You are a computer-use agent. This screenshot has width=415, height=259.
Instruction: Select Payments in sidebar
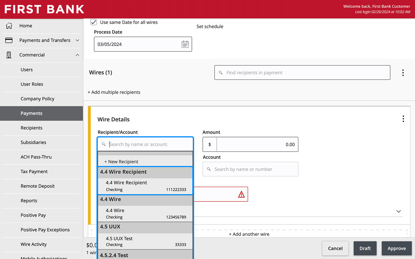pos(41,113)
